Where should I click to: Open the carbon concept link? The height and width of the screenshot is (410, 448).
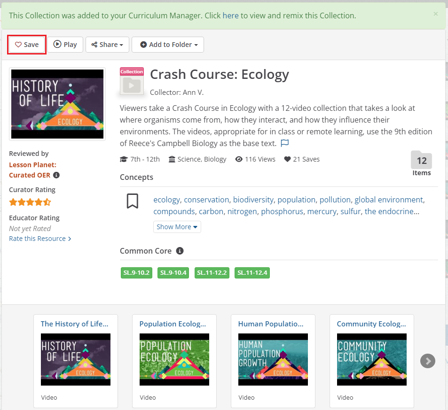211,211
